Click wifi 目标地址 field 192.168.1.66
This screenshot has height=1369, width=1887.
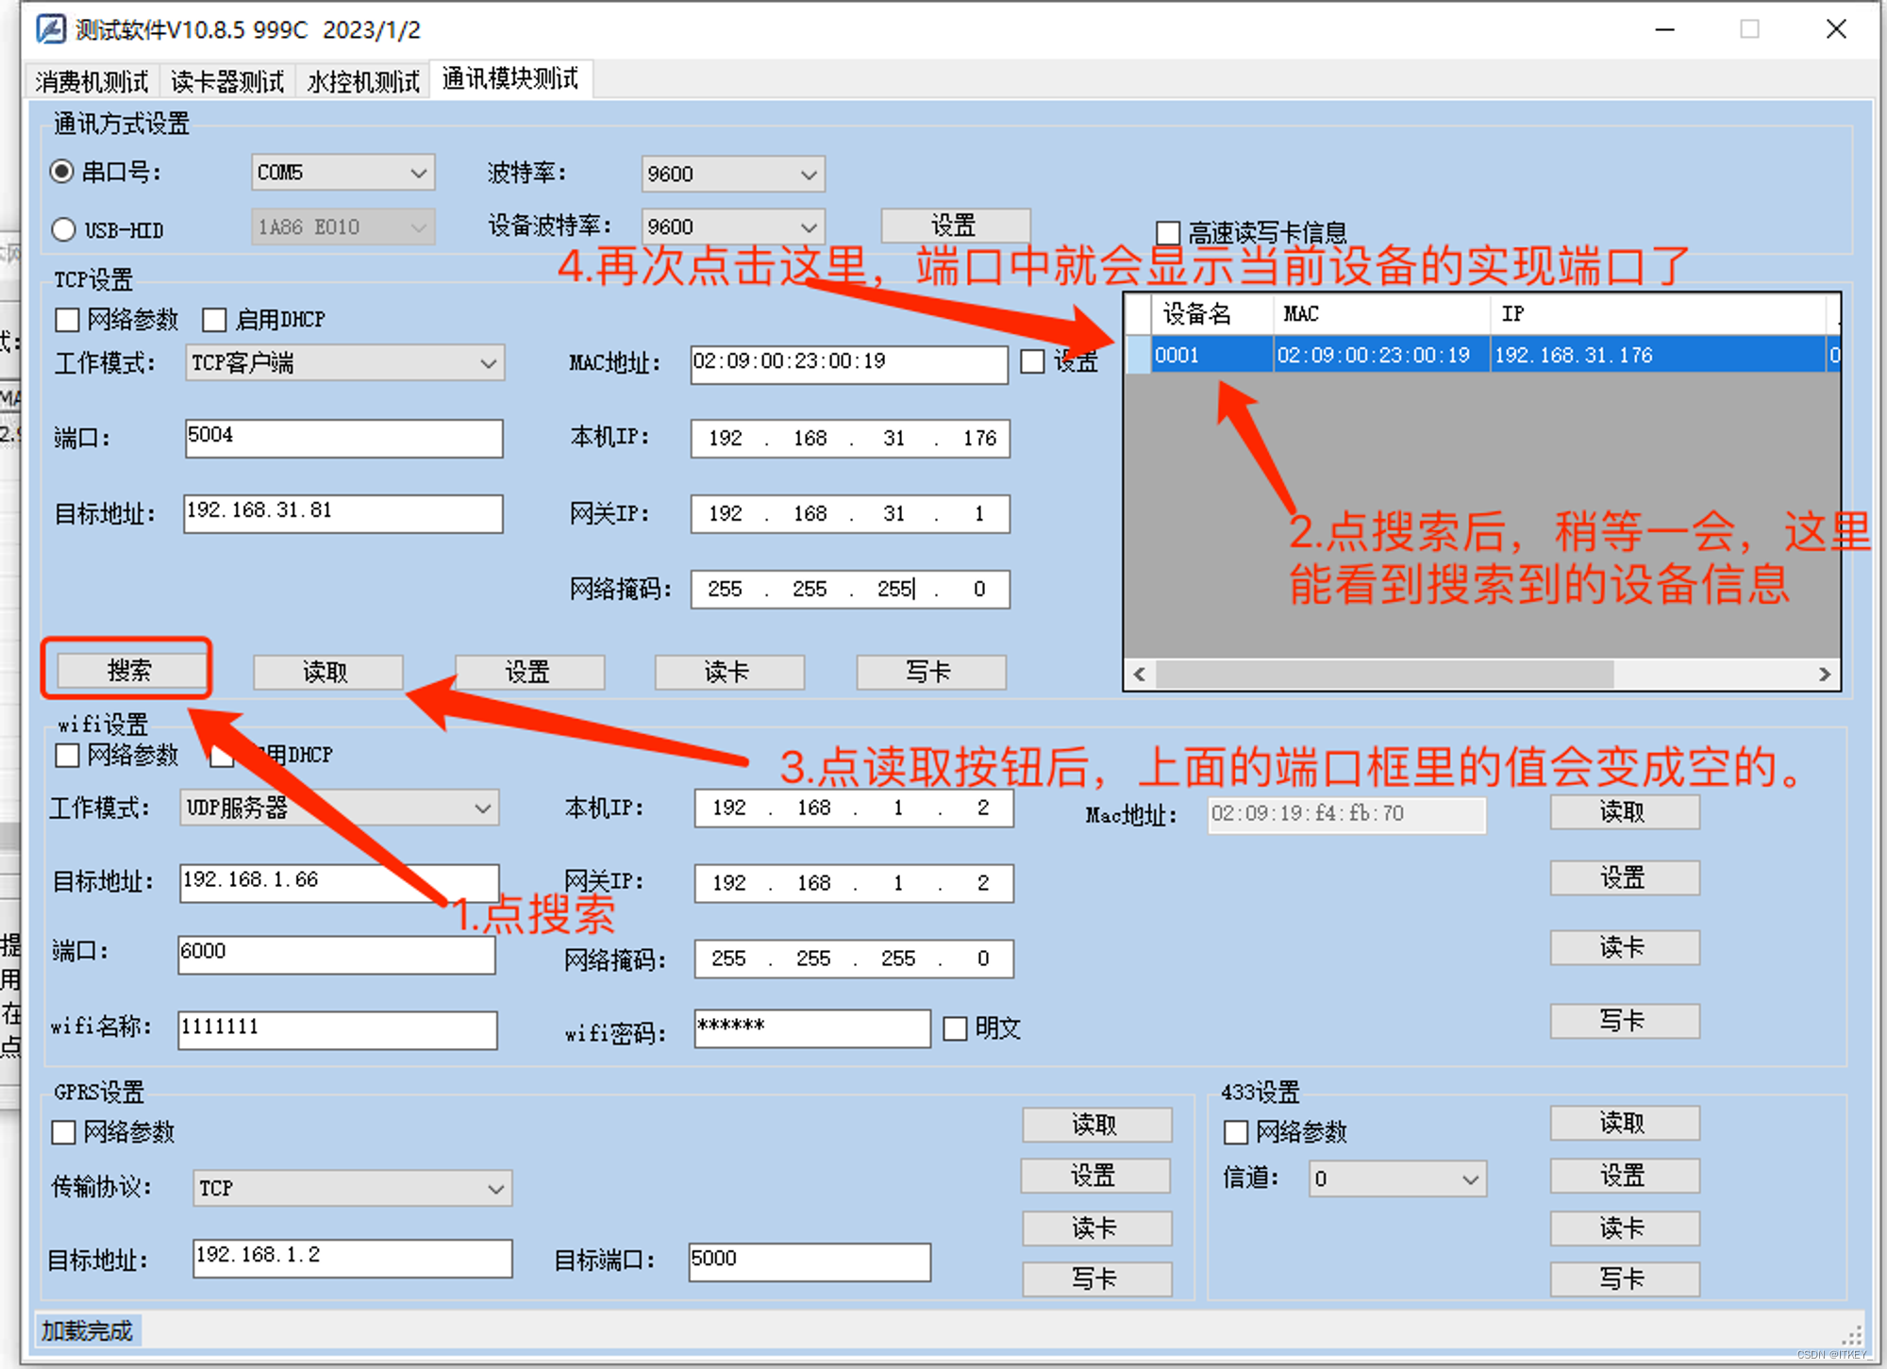[339, 883]
